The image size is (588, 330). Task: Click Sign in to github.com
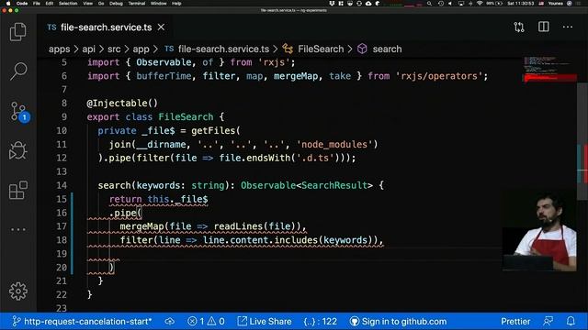click(398, 322)
